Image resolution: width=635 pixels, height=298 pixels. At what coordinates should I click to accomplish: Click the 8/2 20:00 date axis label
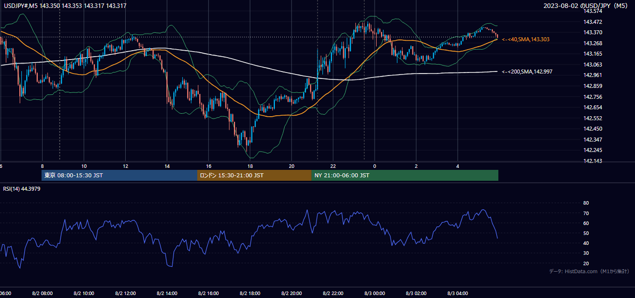click(x=292, y=294)
